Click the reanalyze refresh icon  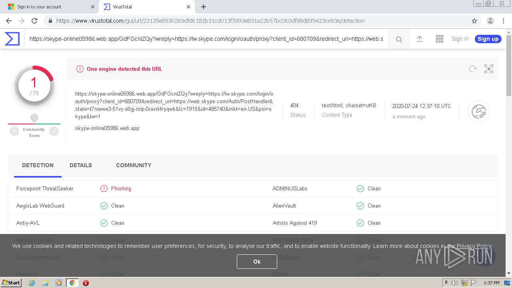472,69
